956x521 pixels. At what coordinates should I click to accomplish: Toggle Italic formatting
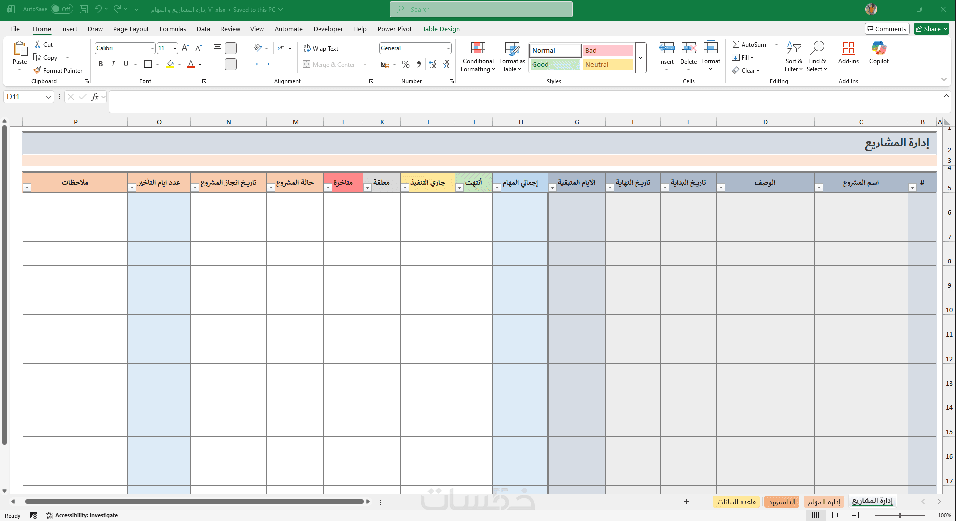click(x=113, y=64)
